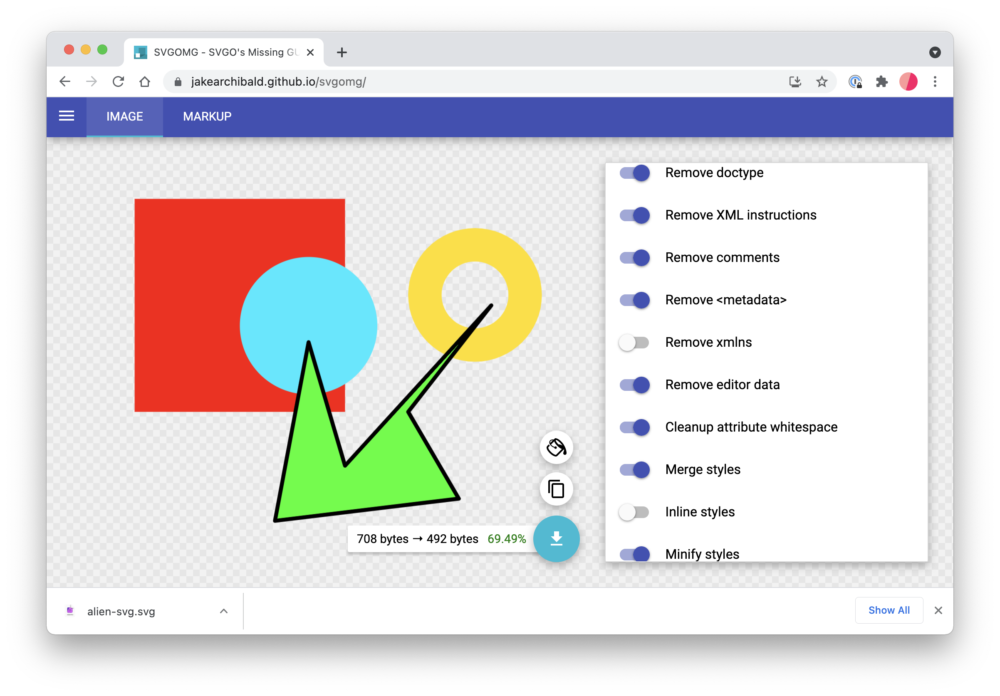1000x696 pixels.
Task: Select the SVGOMG browser tab
Action: [x=224, y=52]
